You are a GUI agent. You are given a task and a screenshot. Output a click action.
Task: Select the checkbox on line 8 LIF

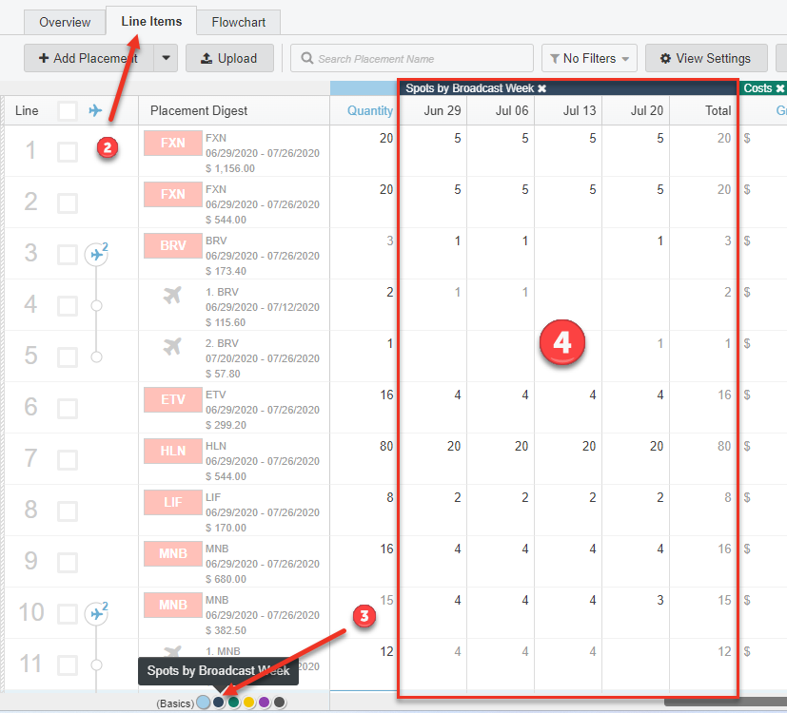68,511
